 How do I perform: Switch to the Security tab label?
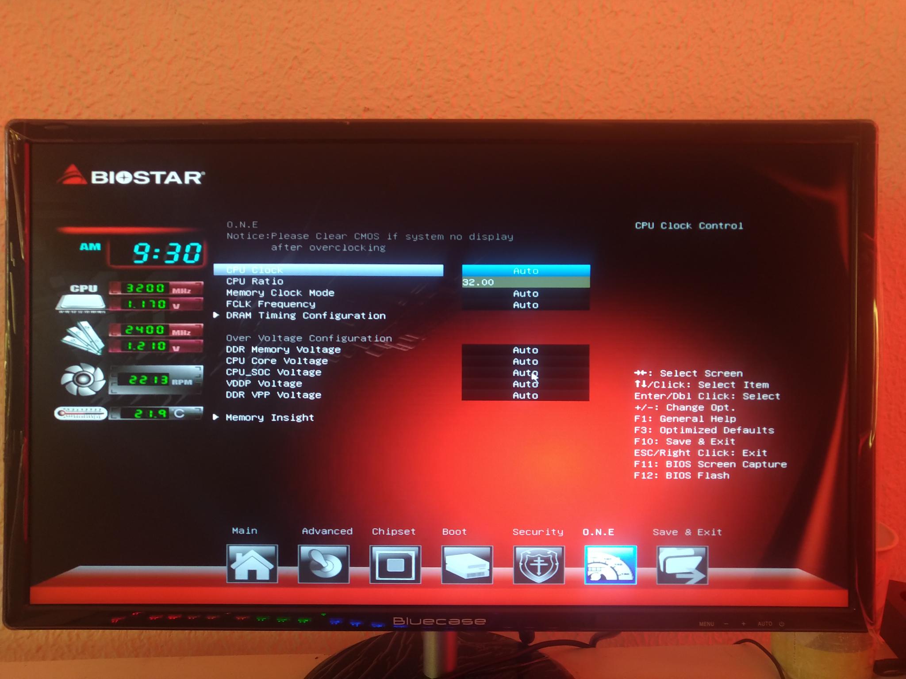(538, 532)
